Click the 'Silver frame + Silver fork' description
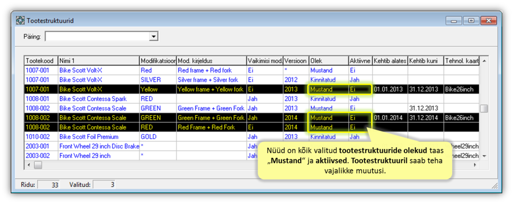Screen dimensions: 513x204 pos(208,80)
